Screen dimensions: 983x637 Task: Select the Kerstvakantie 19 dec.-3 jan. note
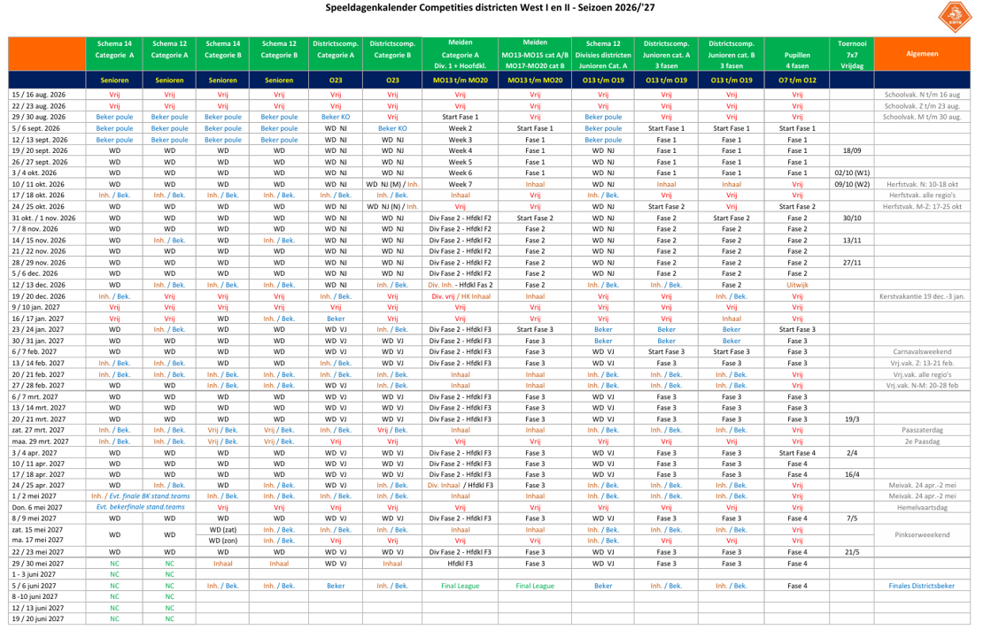tap(922, 296)
